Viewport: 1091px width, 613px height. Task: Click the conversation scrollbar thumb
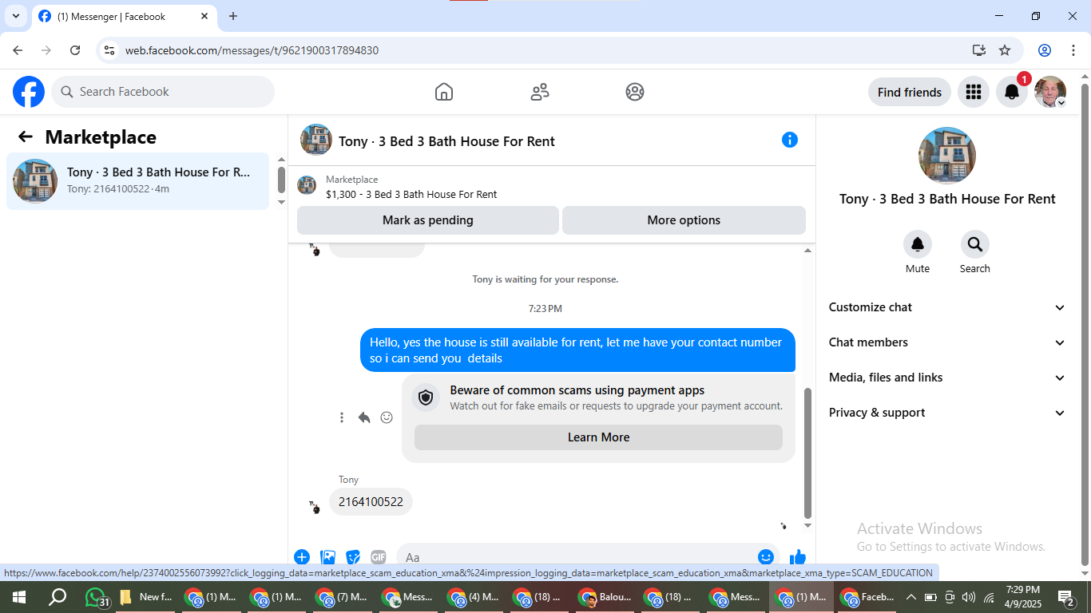click(807, 453)
